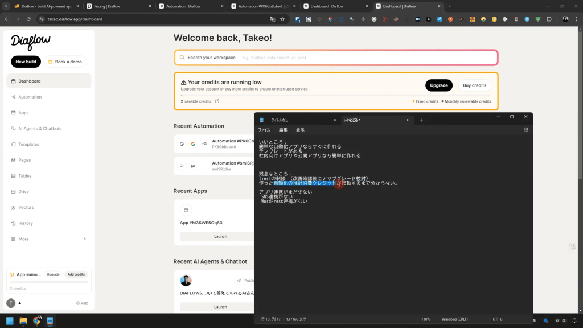Open Help link in sidebar
The width and height of the screenshot is (583, 328).
(x=82, y=303)
